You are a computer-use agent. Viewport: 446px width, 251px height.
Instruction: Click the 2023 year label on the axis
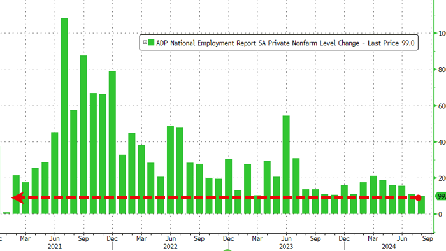pyautogui.click(x=286, y=247)
